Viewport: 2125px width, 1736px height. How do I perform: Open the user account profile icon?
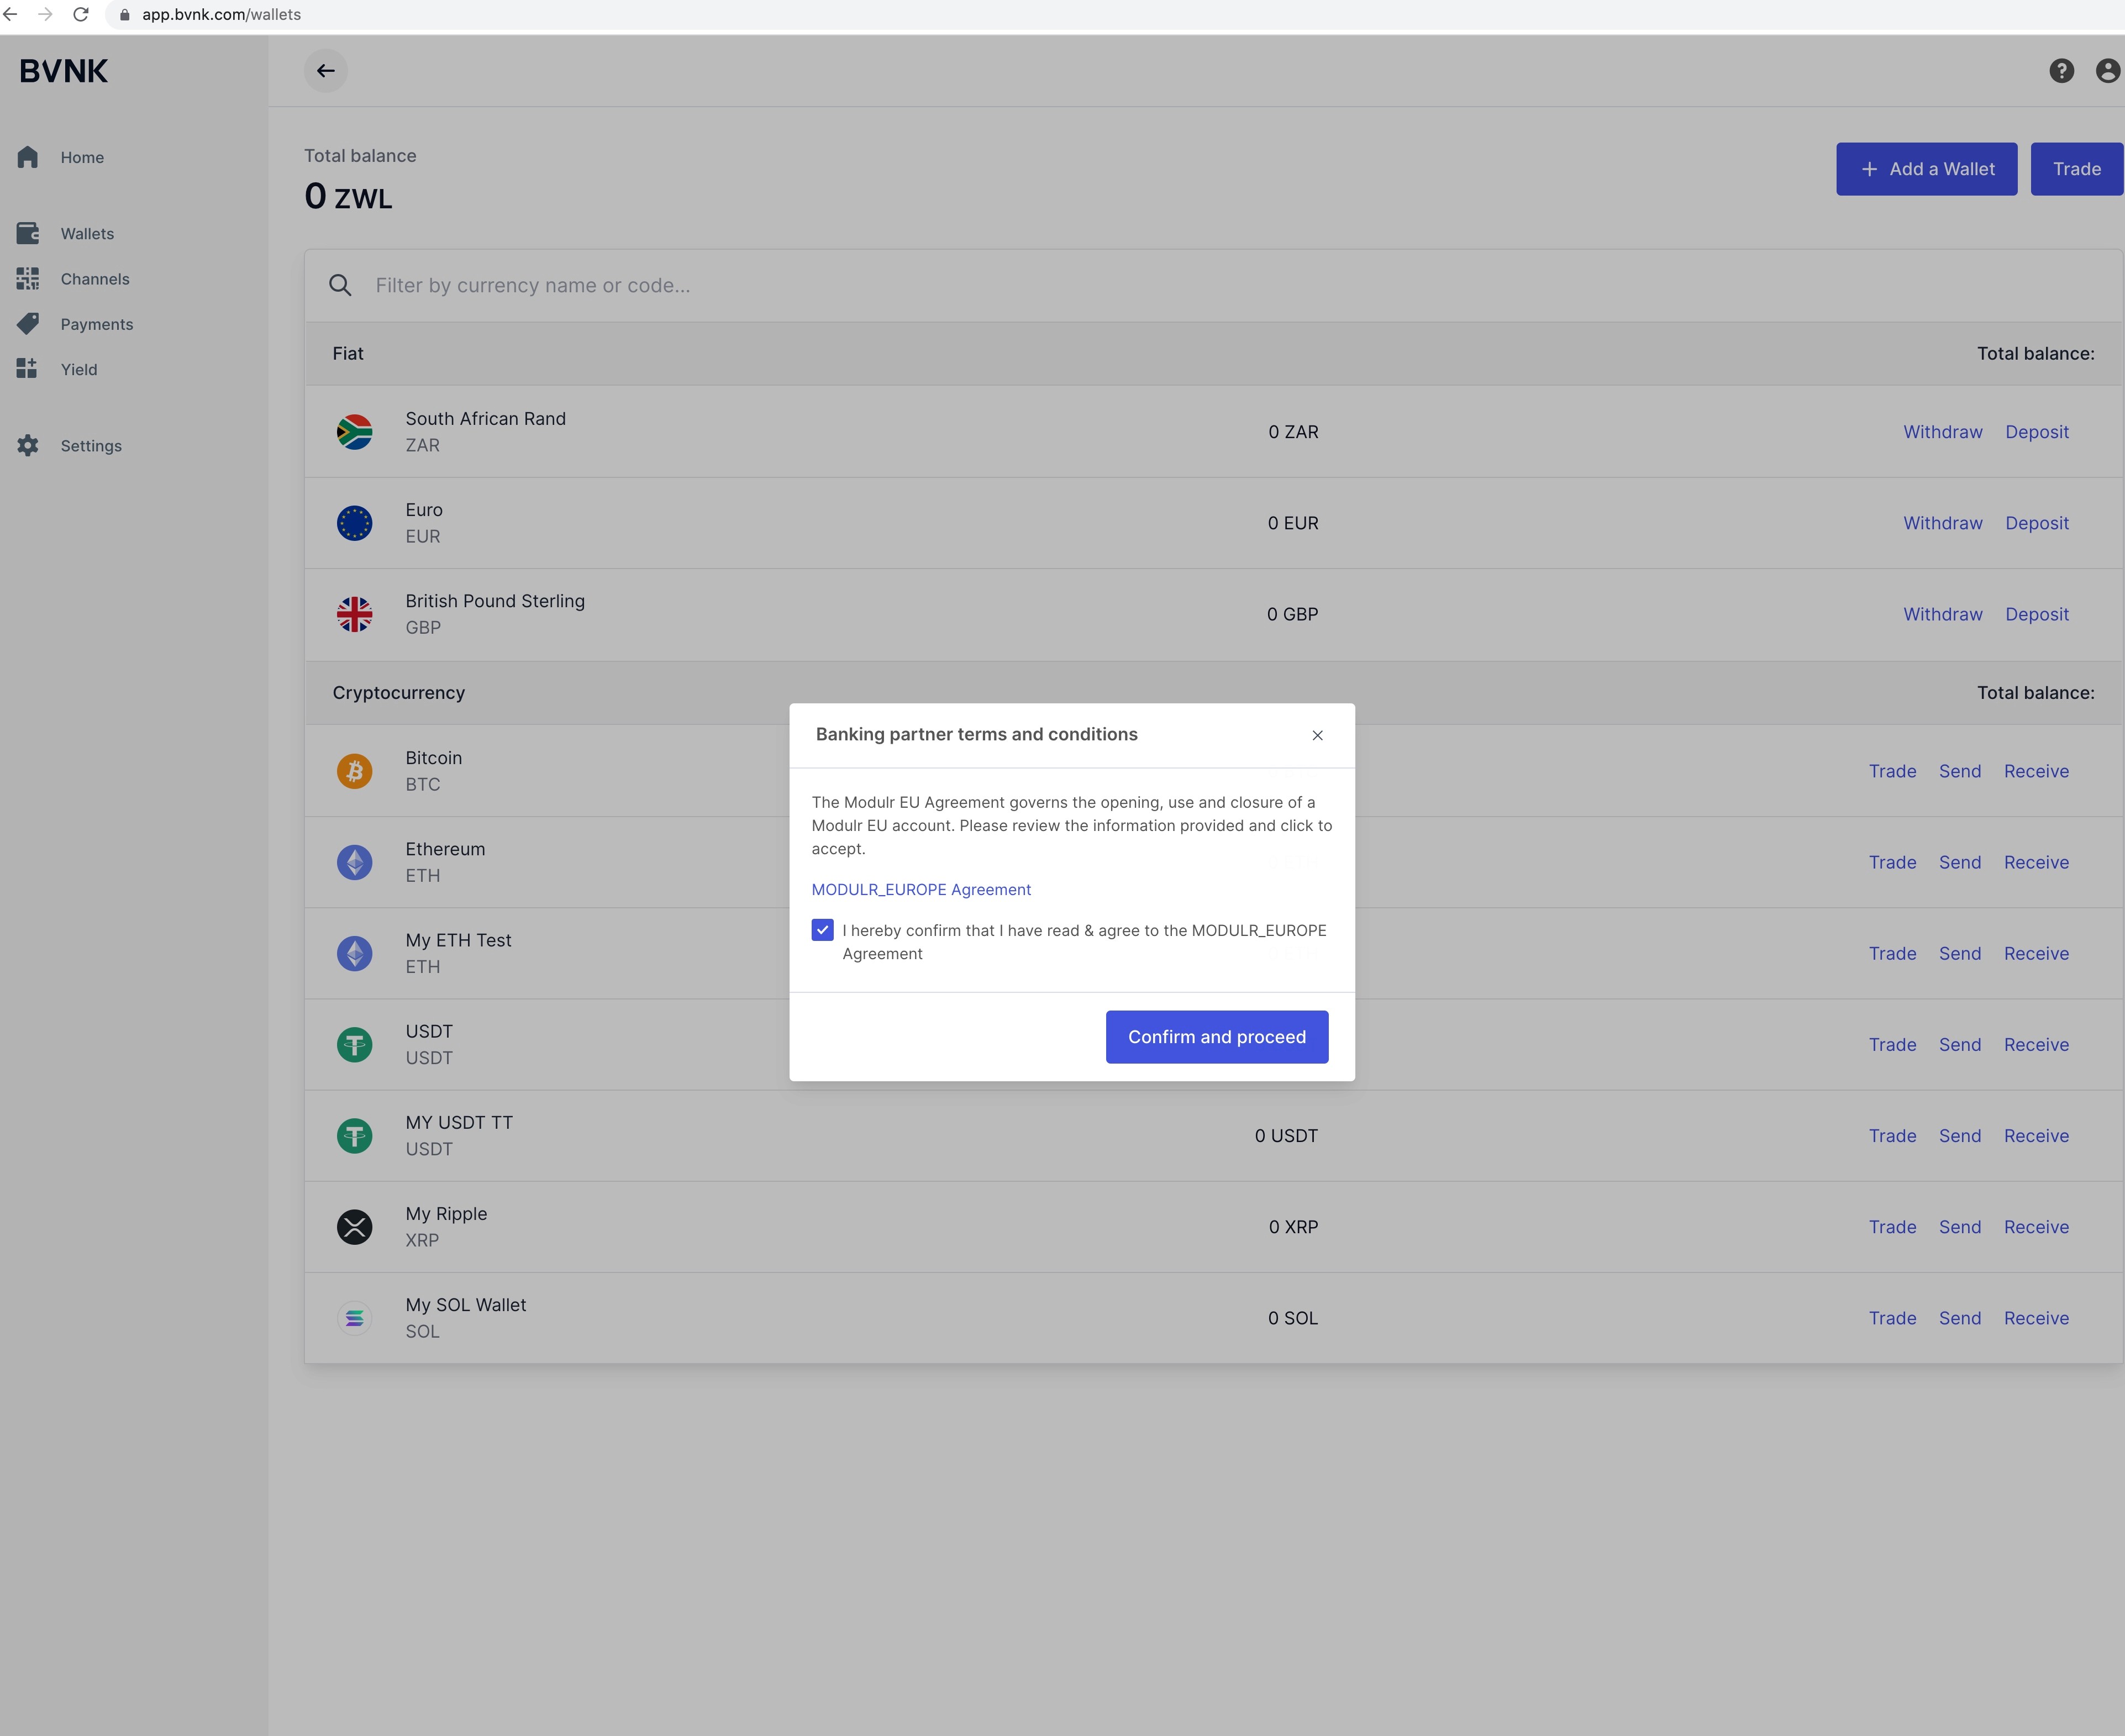pos(2107,71)
